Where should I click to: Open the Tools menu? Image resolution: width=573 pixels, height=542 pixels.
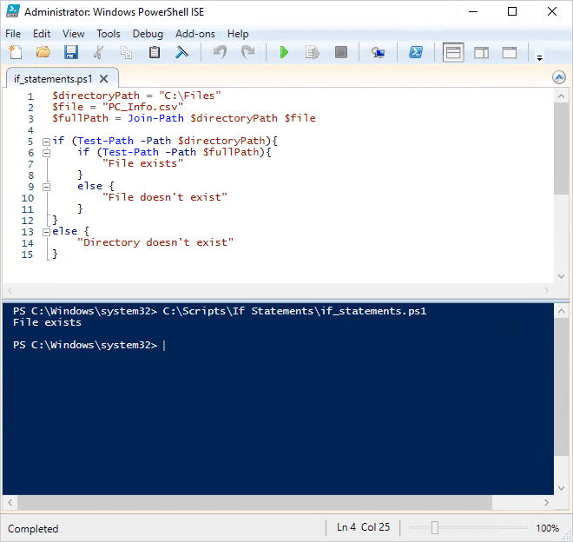(109, 34)
